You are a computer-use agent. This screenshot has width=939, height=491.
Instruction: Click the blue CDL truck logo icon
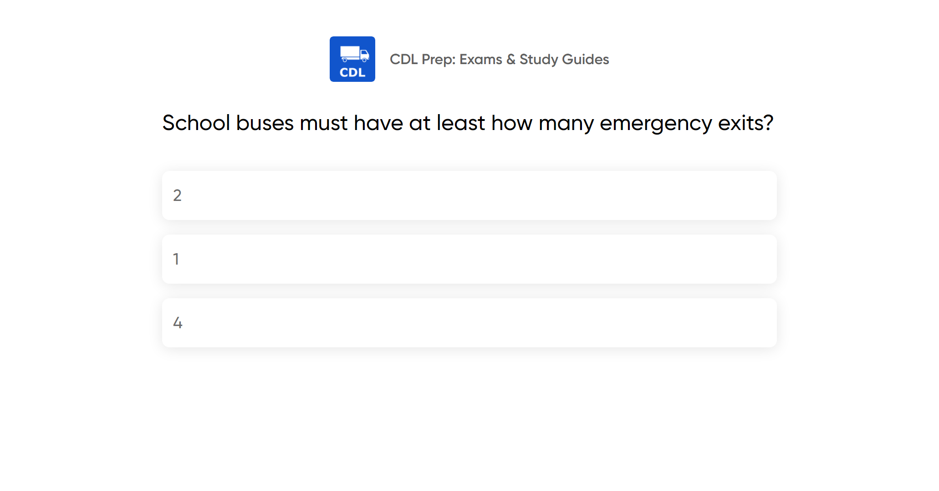352,59
